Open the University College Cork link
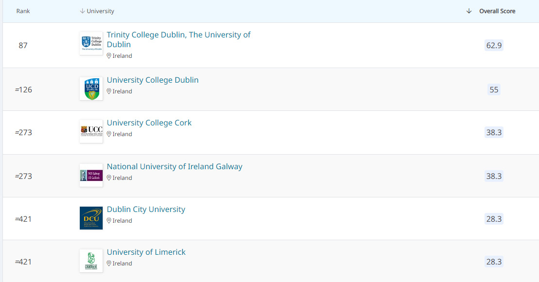Image resolution: width=539 pixels, height=282 pixels. 149,123
